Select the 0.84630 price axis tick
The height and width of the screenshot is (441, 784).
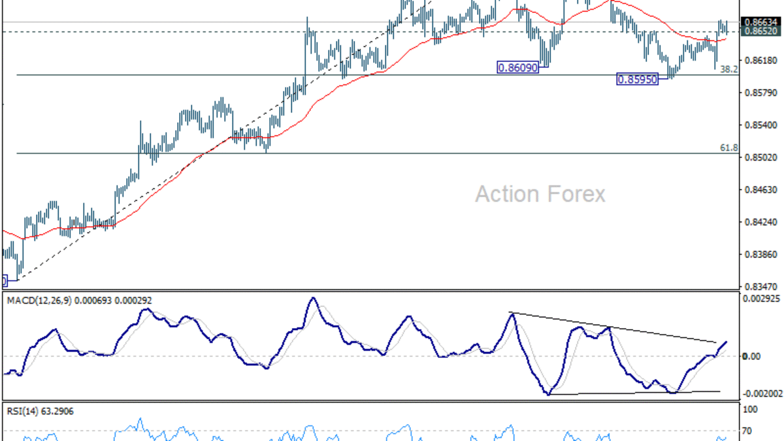click(762, 190)
